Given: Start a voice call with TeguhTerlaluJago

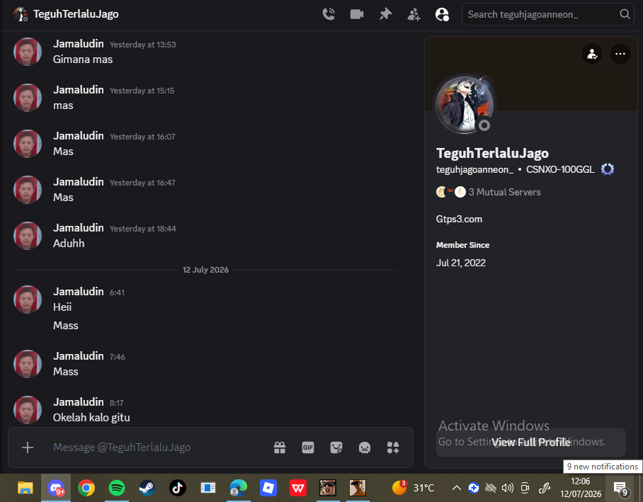Looking at the screenshot, I should (x=329, y=14).
